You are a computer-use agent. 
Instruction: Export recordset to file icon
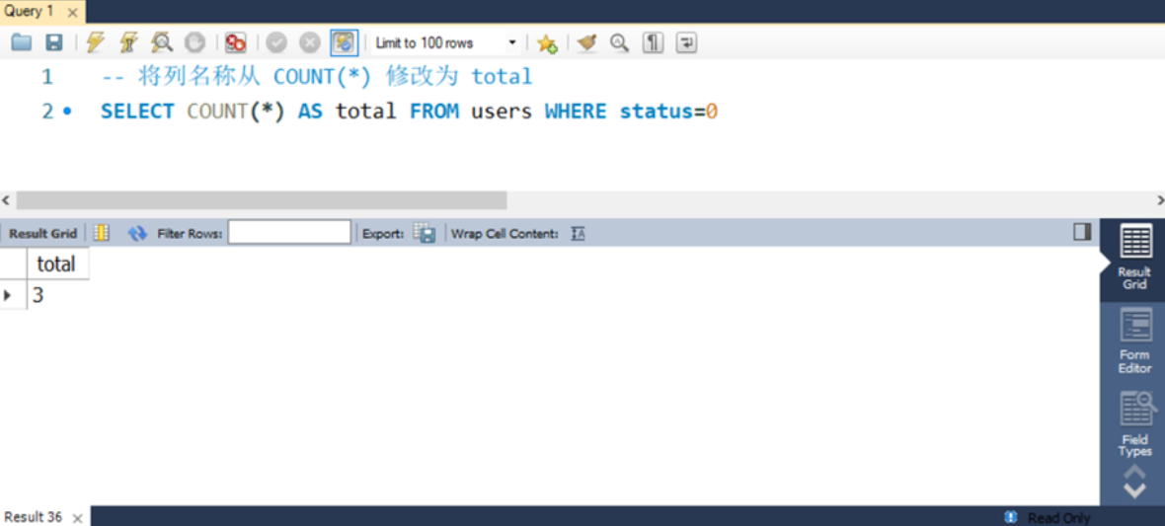(425, 233)
